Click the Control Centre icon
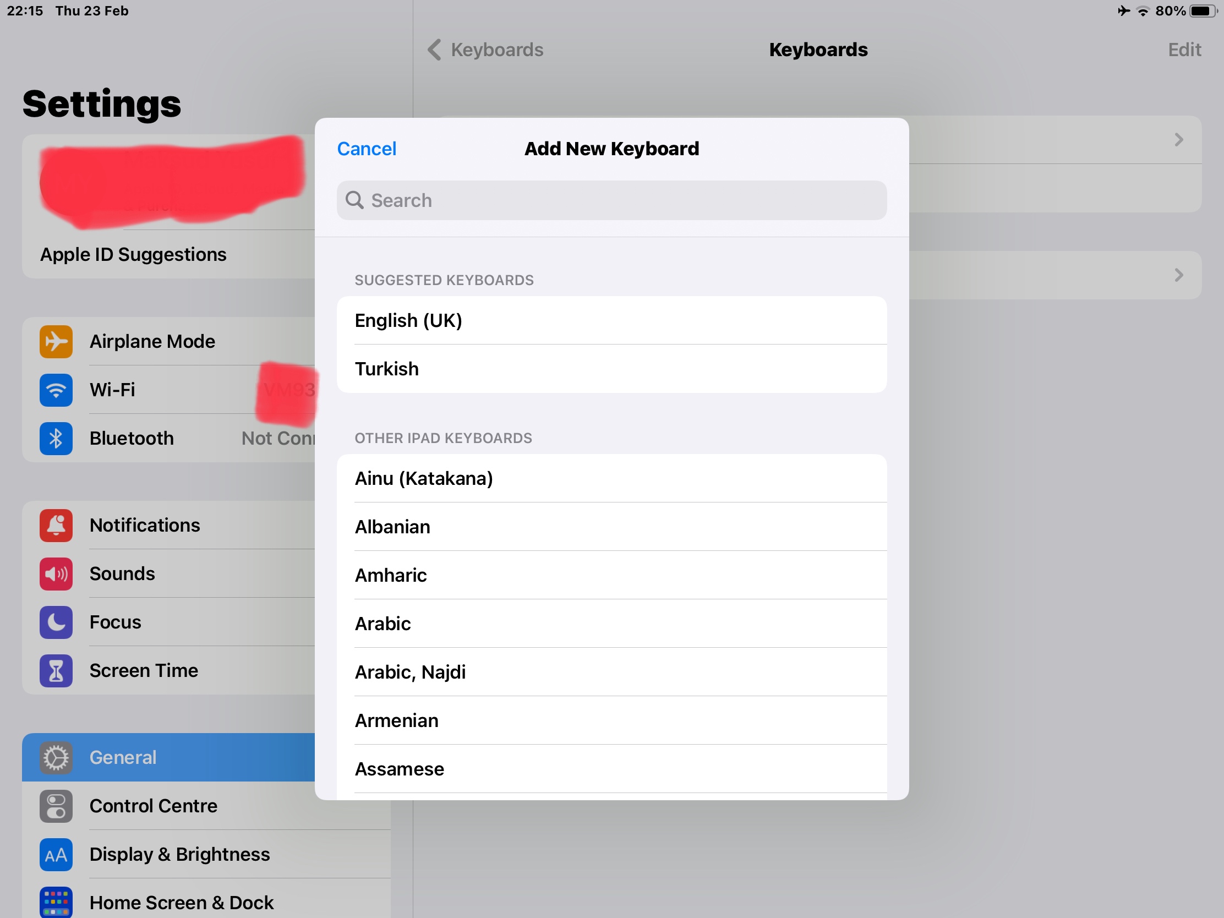Image resolution: width=1224 pixels, height=918 pixels. coord(56,806)
